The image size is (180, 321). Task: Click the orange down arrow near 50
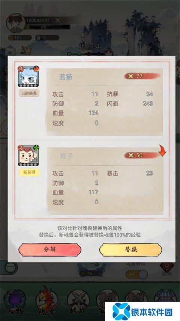[162, 151]
